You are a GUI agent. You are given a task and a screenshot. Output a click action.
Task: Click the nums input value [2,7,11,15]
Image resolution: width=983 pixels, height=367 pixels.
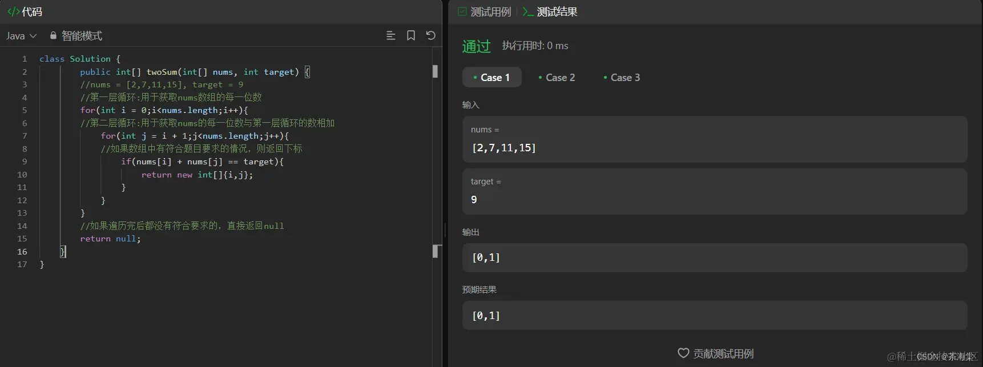pyautogui.click(x=503, y=148)
